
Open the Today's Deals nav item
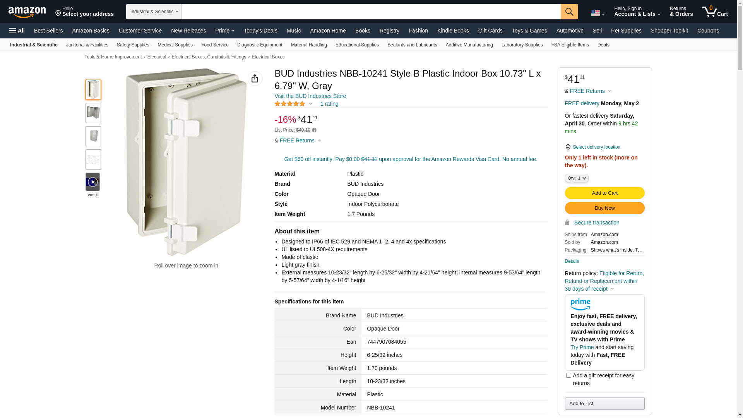point(260,31)
